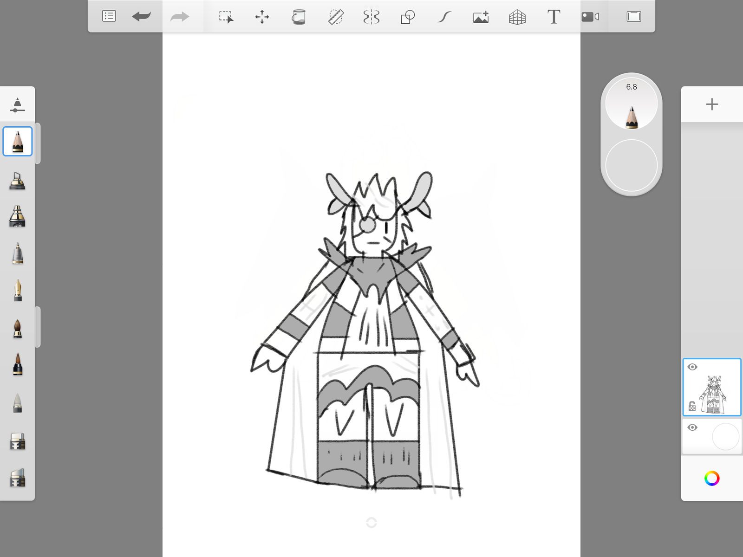Select the Ballpoint pen brush

pyautogui.click(x=18, y=253)
